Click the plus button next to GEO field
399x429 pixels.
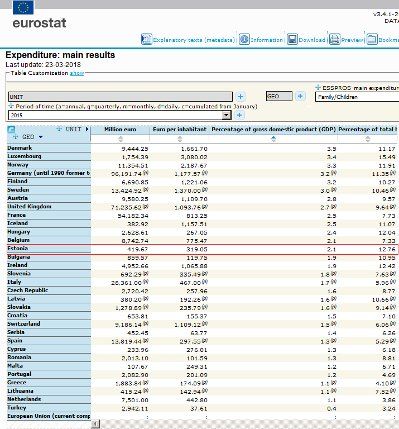tap(300, 96)
